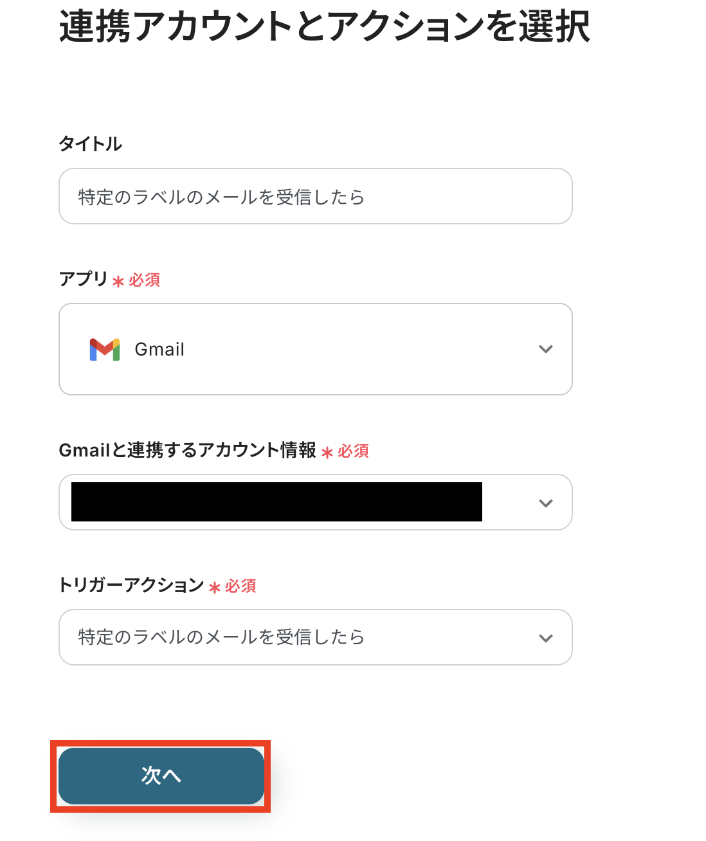Click the red asterisk next to アプリ
Viewport: 706px width, 841px height.
pyautogui.click(x=118, y=282)
